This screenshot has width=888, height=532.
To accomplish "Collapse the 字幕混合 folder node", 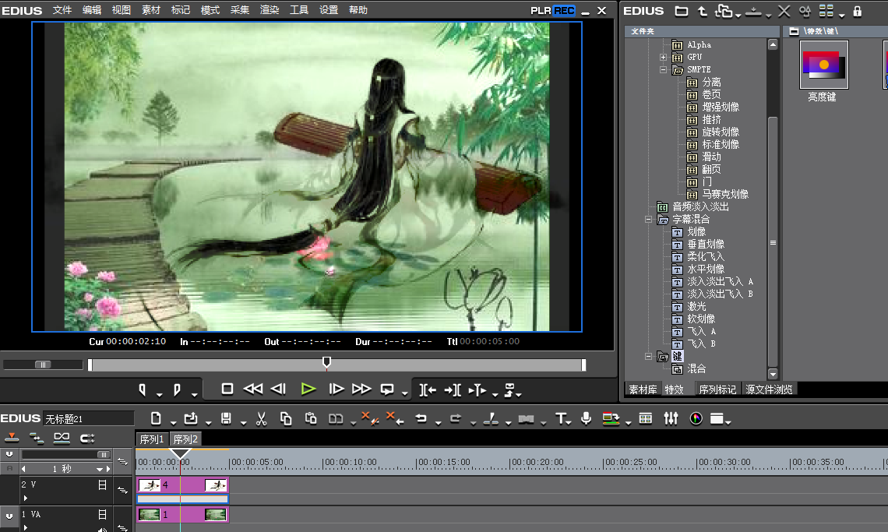I will point(647,220).
